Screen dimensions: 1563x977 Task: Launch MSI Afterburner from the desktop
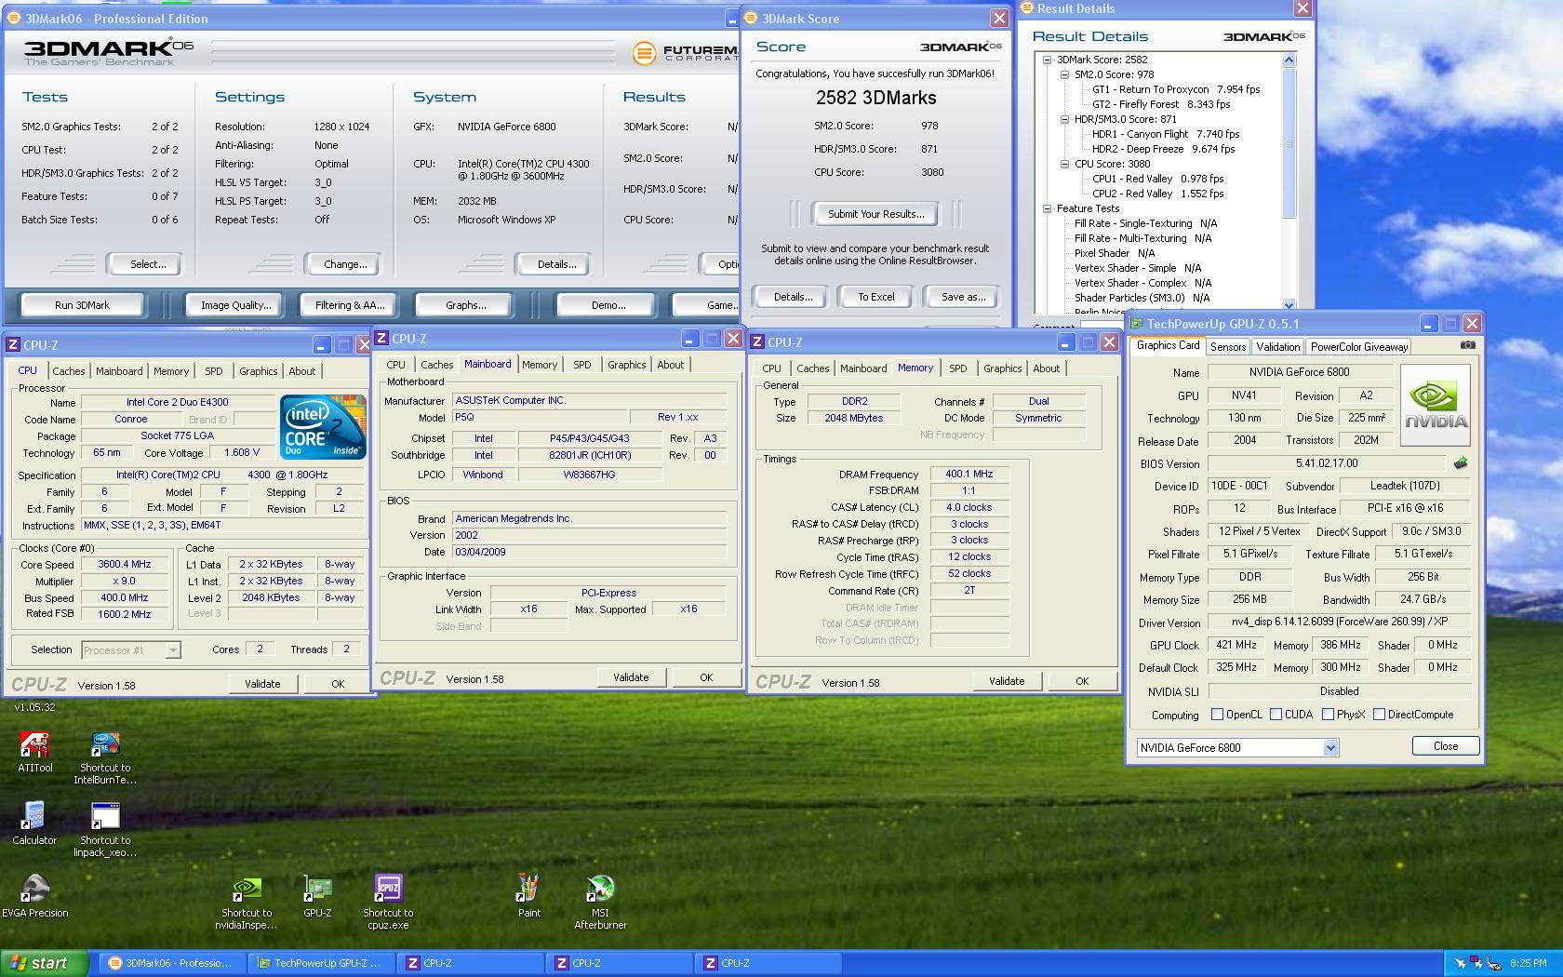600,902
